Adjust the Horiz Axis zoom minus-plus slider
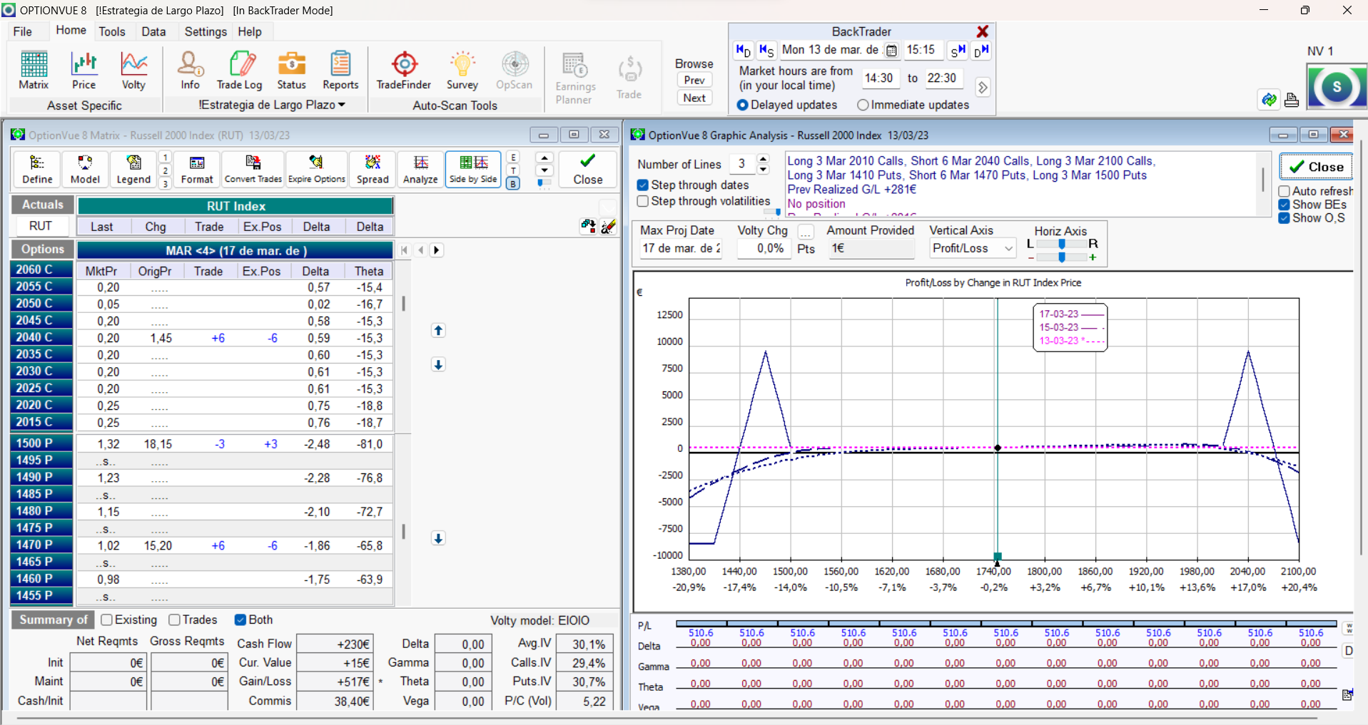This screenshot has height=725, width=1368. click(x=1062, y=257)
